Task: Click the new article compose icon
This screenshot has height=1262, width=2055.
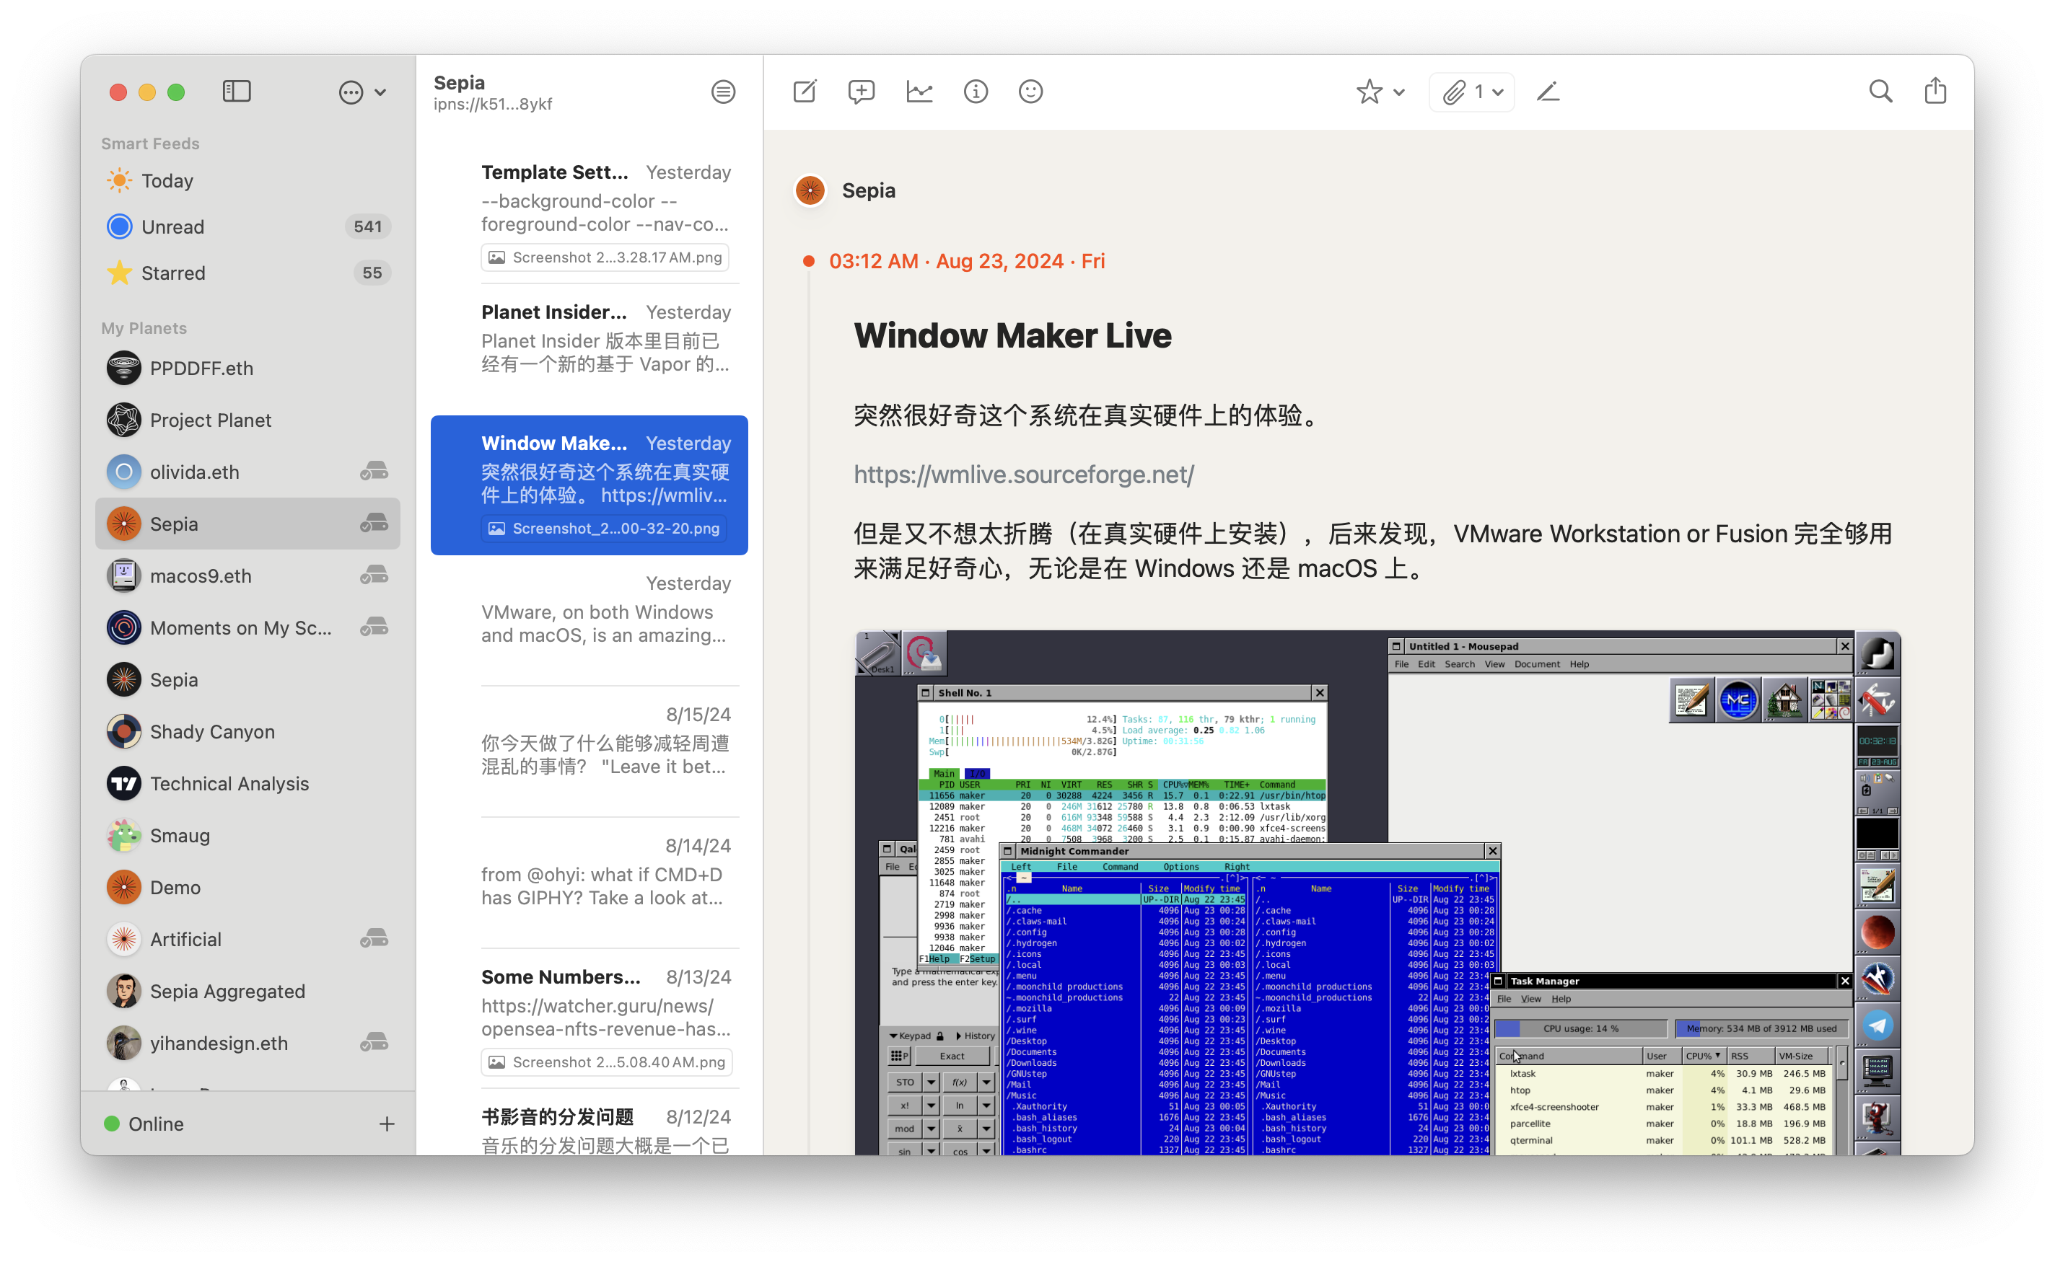Action: (804, 91)
